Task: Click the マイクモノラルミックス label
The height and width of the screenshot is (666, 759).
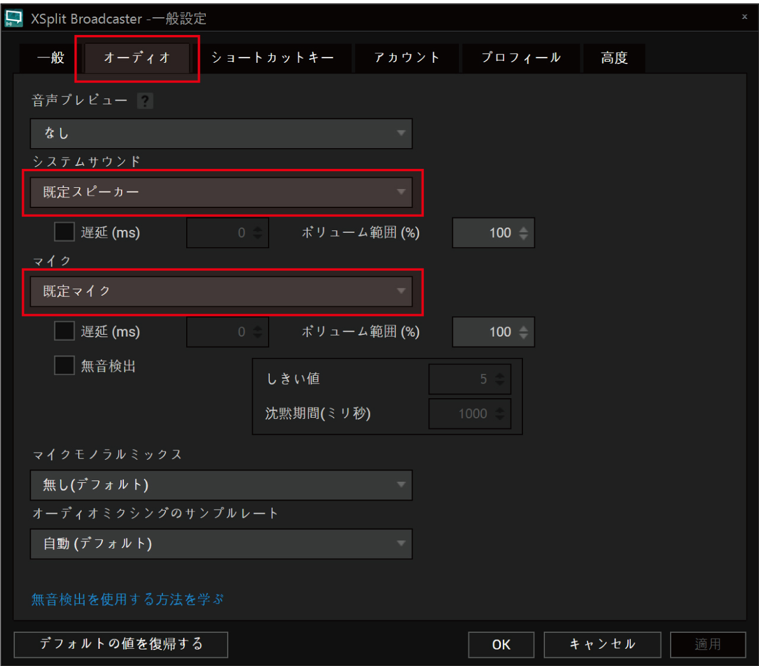Action: pos(107,454)
